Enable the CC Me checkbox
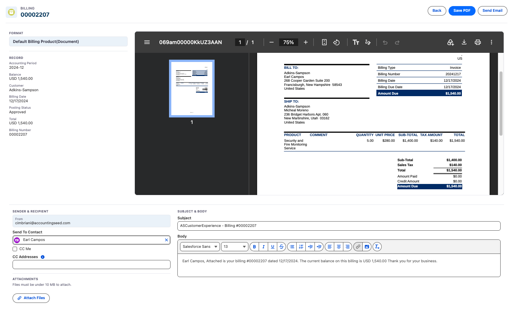This screenshot has height=309, width=512. point(15,249)
